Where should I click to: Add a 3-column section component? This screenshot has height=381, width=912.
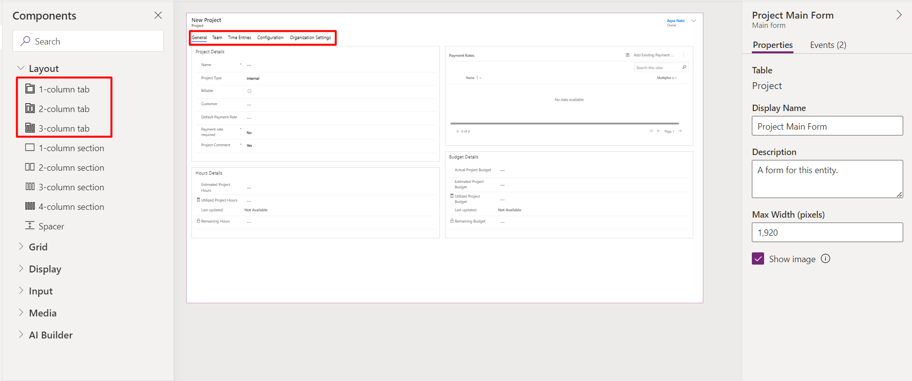pos(71,187)
